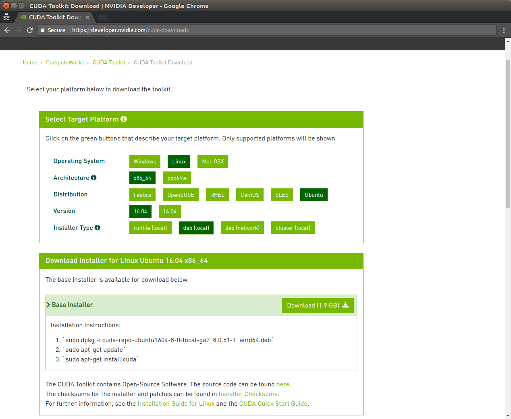The image size is (511, 419).
Task: Click the 'sudo apt-get update' command line
Action: click(94, 350)
